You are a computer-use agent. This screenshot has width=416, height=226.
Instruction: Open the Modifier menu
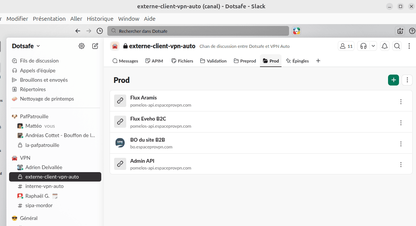(x=17, y=19)
